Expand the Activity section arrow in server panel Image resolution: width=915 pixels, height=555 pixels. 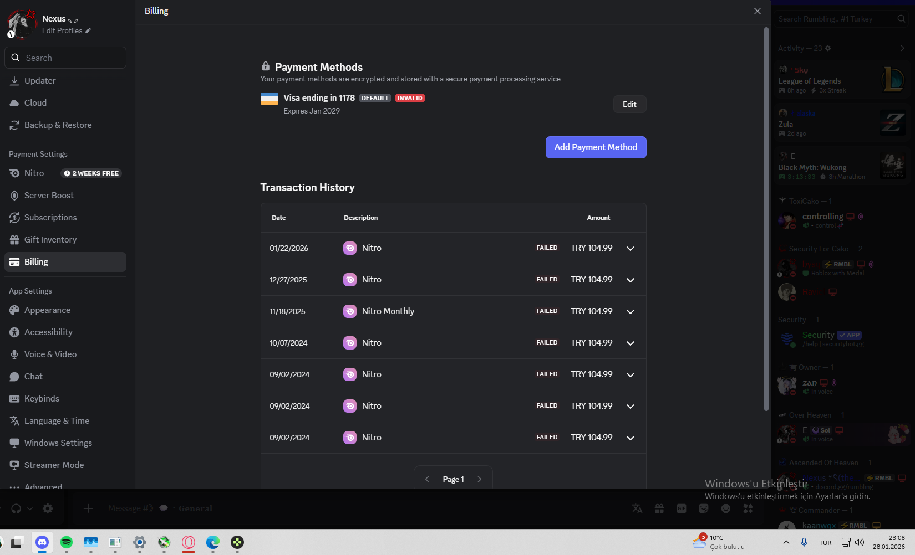click(902, 48)
